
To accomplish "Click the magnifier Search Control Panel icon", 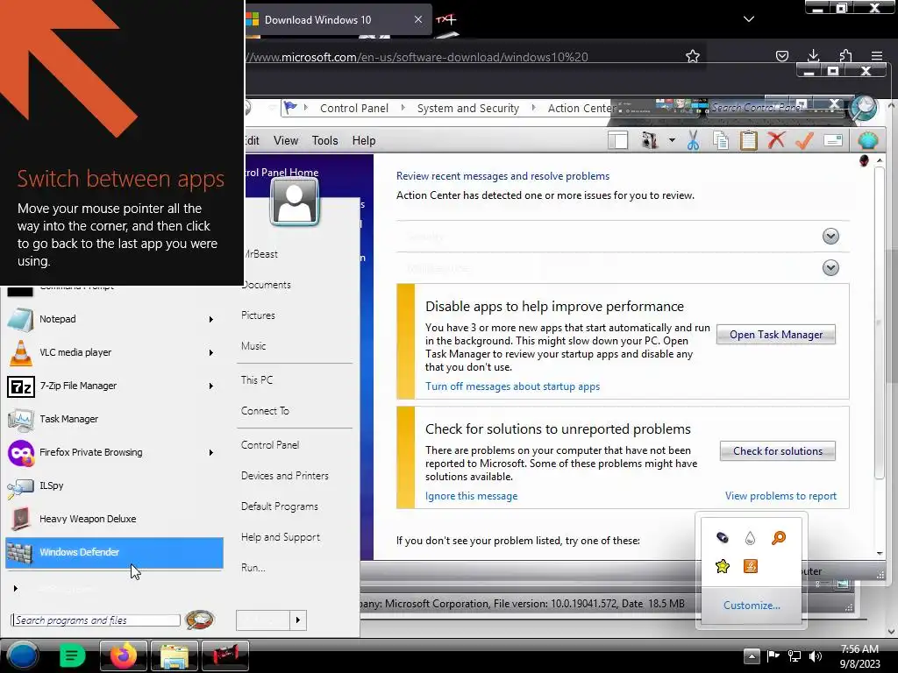I will 864,107.
